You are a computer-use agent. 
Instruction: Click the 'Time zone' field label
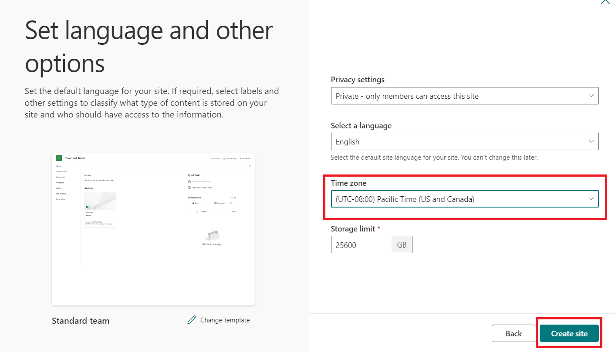point(348,183)
